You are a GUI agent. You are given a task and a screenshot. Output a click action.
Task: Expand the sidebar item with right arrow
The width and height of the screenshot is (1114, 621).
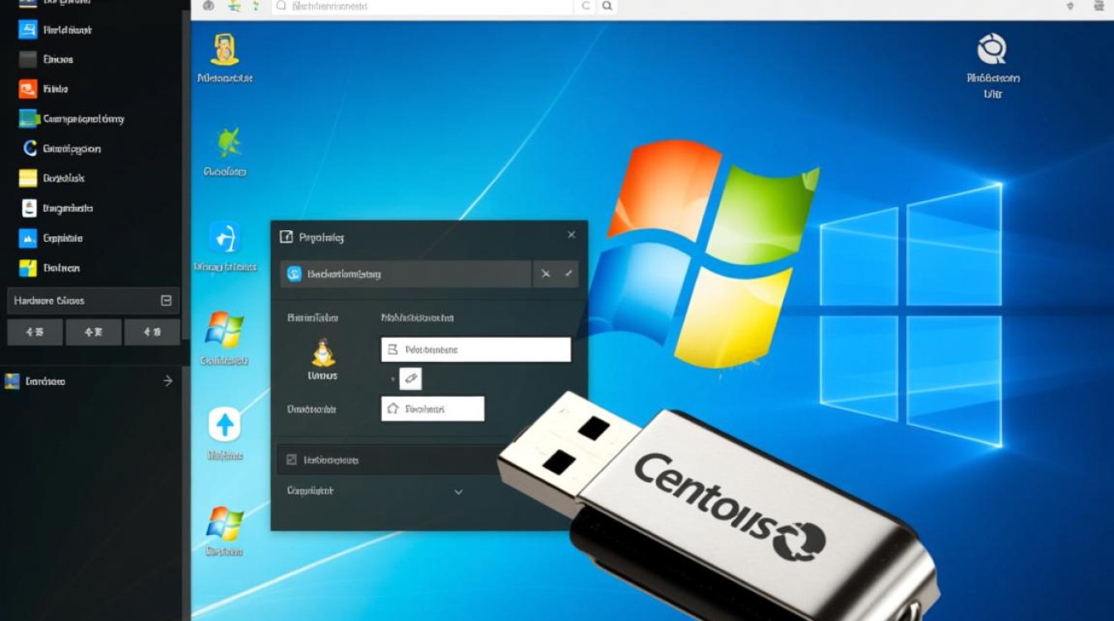[167, 381]
